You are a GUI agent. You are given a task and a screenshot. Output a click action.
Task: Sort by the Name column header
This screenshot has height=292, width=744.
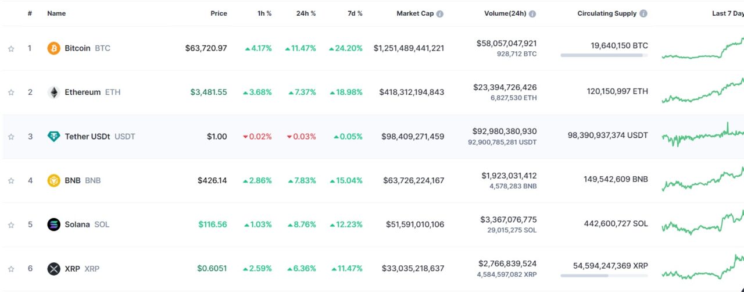(x=56, y=13)
